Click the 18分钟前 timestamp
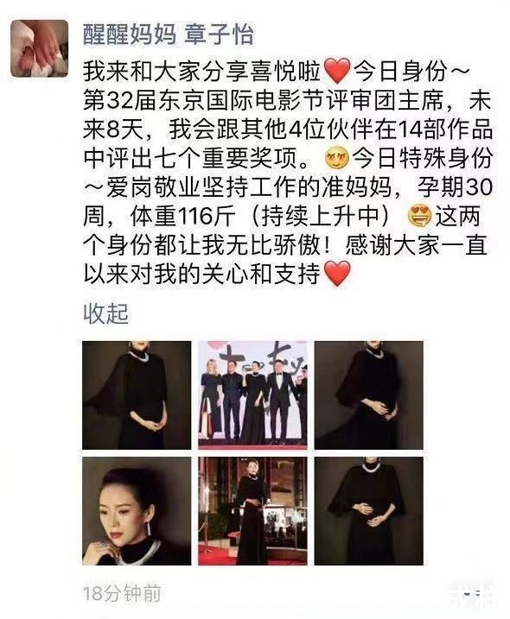 (x=122, y=594)
